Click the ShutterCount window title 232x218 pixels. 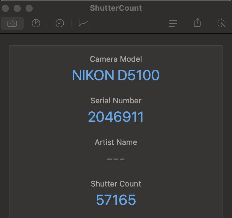click(x=116, y=8)
